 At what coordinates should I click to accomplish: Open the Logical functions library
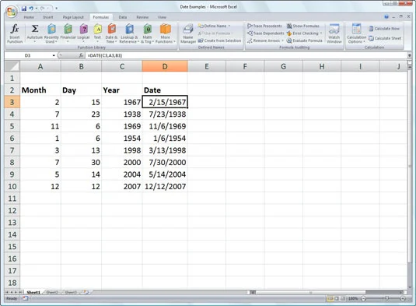(83, 33)
